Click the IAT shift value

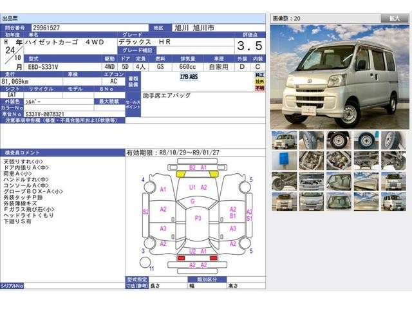click(12, 95)
